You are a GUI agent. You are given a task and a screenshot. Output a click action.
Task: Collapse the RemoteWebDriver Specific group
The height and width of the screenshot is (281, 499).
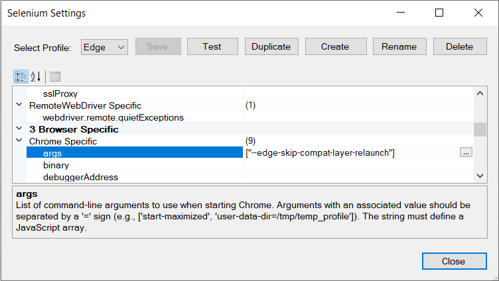(x=19, y=105)
